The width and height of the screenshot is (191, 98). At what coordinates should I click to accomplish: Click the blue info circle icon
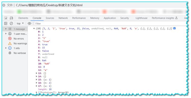[10, 48]
